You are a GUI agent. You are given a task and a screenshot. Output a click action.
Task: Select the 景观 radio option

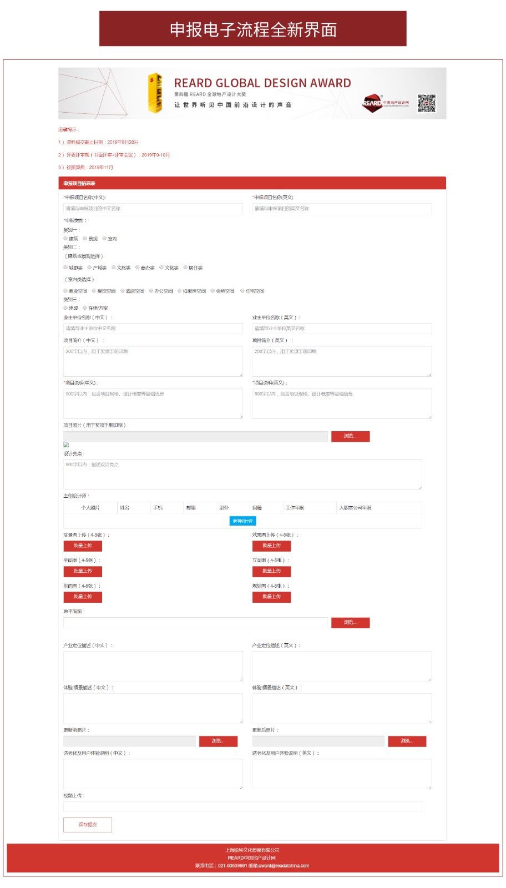(85, 239)
